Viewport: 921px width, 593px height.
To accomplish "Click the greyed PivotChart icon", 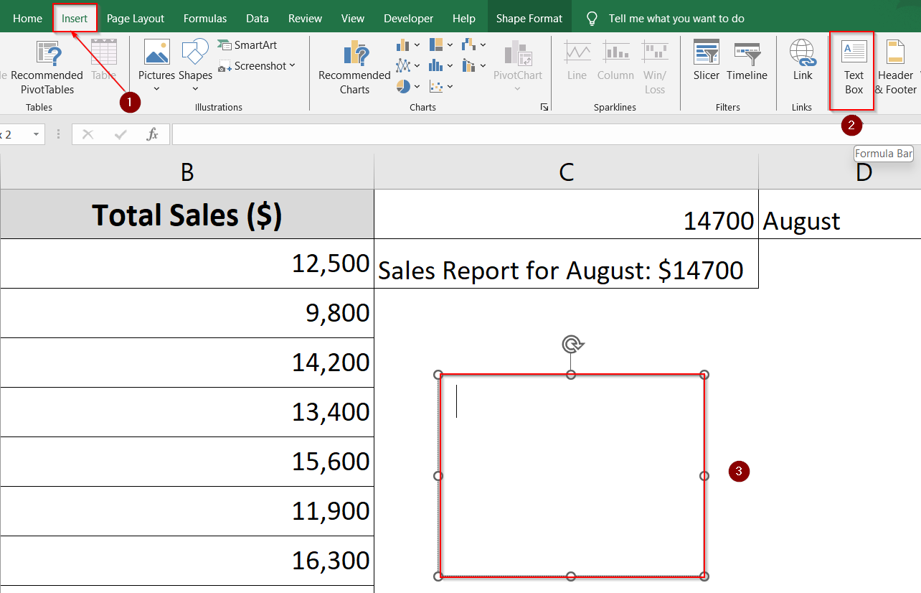I will point(517,53).
